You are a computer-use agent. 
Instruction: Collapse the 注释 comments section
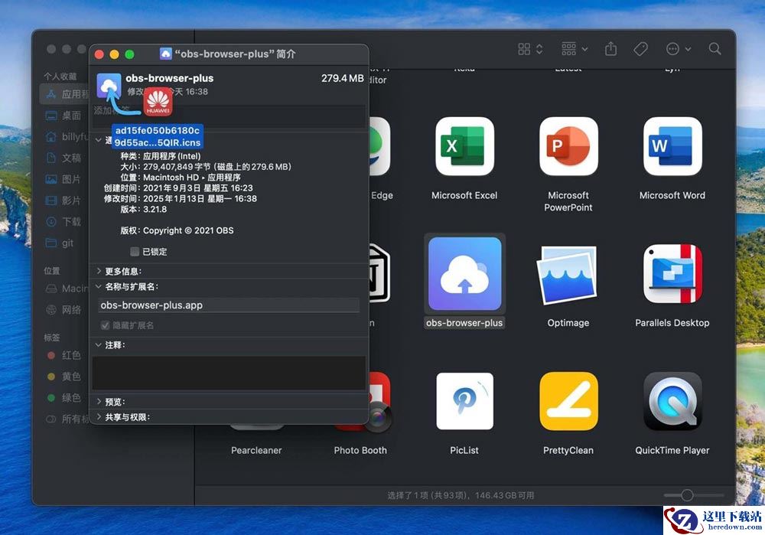[99, 345]
